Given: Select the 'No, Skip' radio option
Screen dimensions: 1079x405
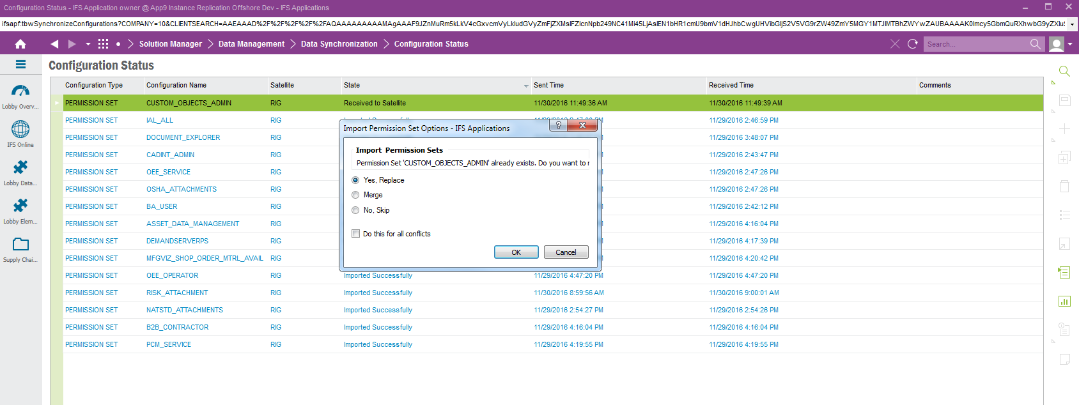Looking at the screenshot, I should 356,210.
